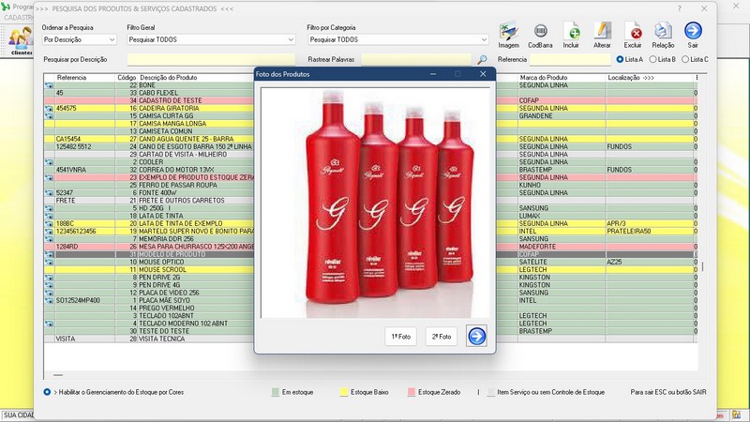Click the Descrição do Produto column header

click(169, 78)
